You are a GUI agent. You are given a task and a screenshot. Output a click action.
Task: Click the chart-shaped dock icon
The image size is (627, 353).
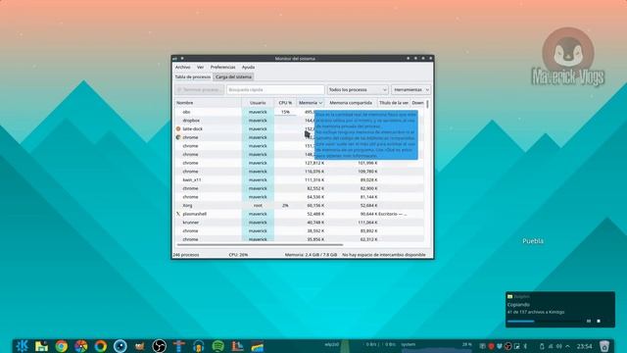(237, 346)
